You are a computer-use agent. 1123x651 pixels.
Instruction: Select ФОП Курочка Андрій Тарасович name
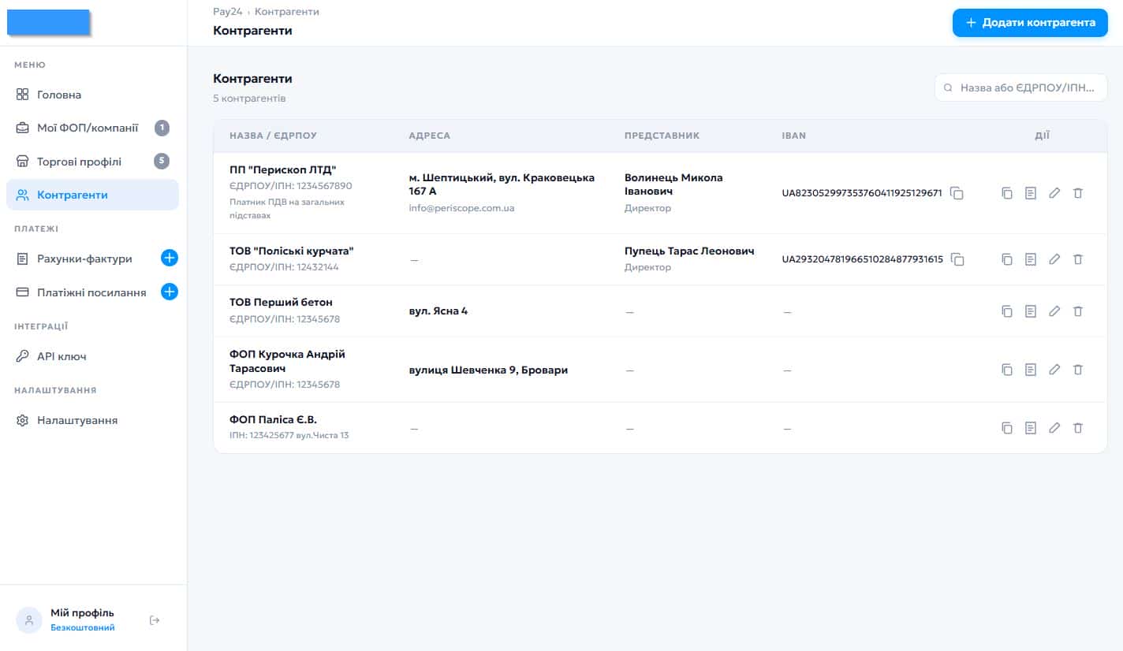coord(287,361)
